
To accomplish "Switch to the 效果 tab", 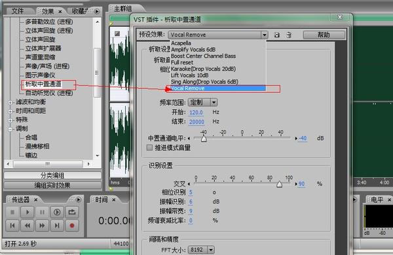I will pos(48,11).
